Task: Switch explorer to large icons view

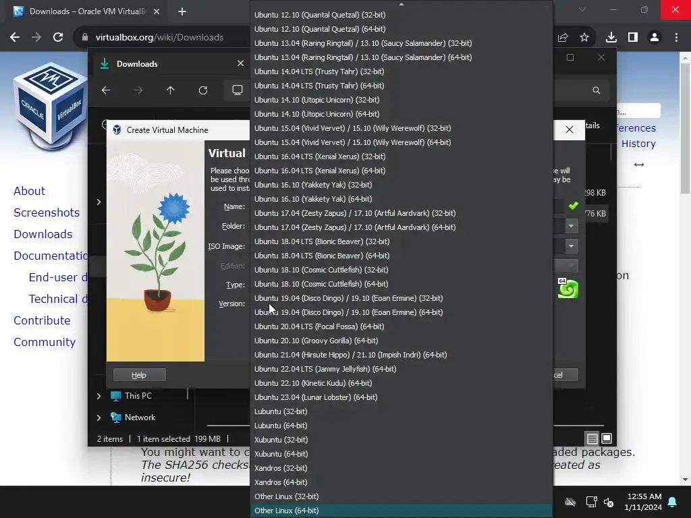Action: [x=607, y=438]
